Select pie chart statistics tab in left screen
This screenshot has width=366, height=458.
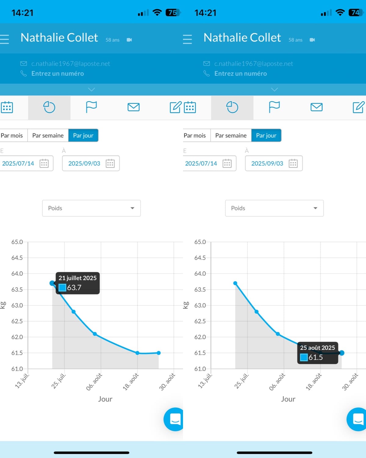point(49,107)
